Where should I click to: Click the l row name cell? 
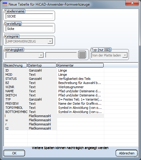(16, 116)
